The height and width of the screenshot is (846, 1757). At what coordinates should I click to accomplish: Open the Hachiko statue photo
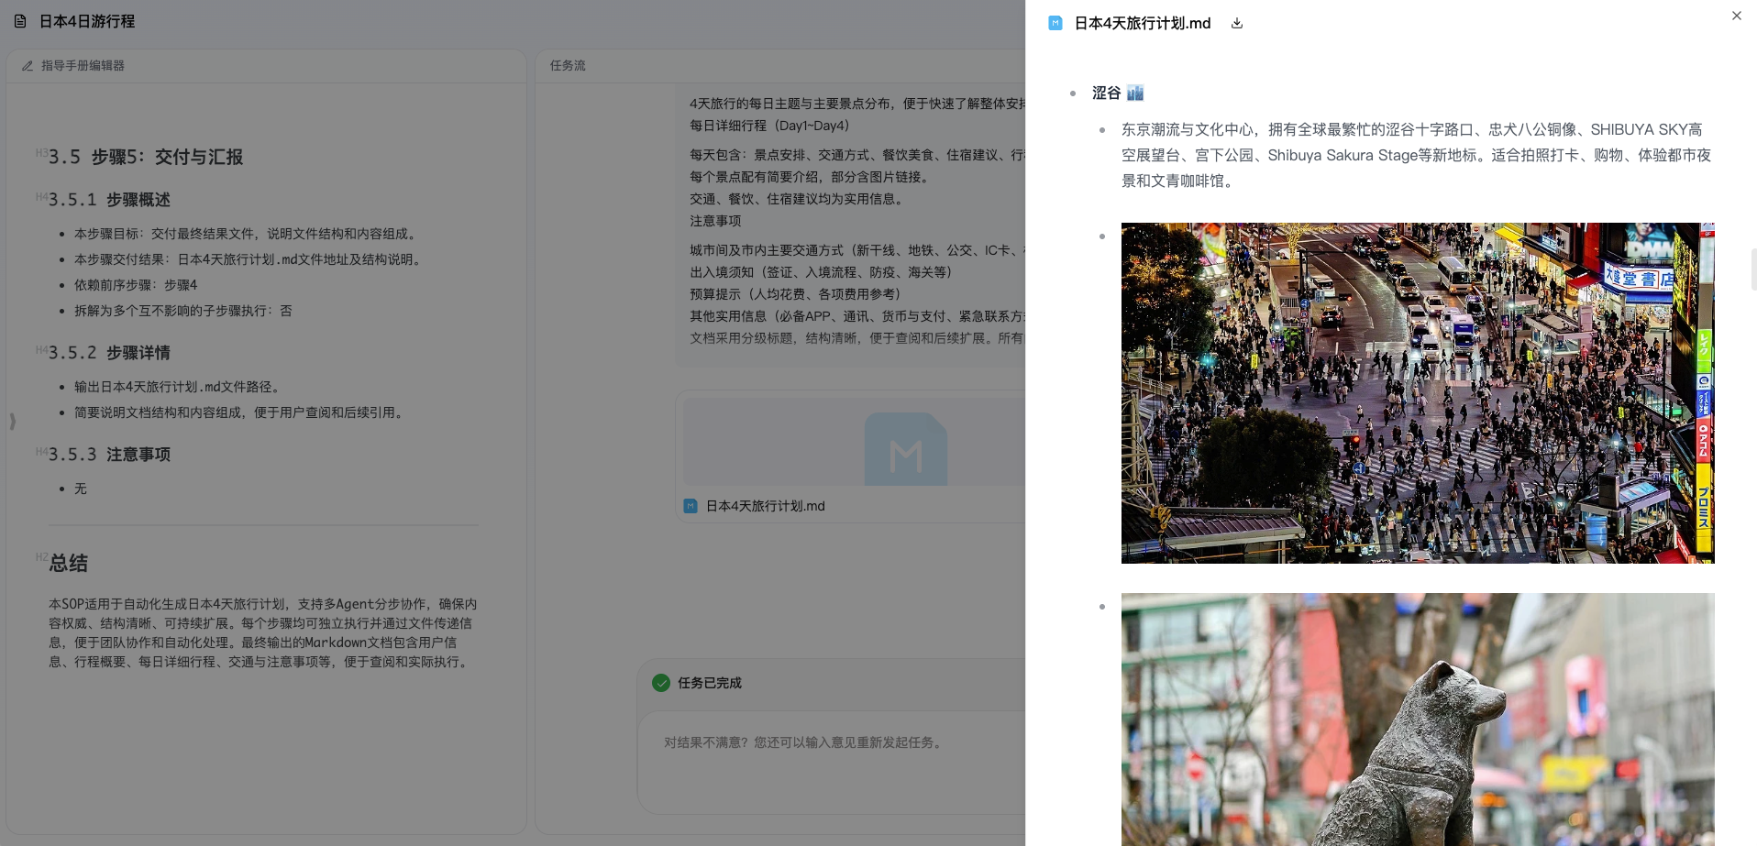(1418, 720)
